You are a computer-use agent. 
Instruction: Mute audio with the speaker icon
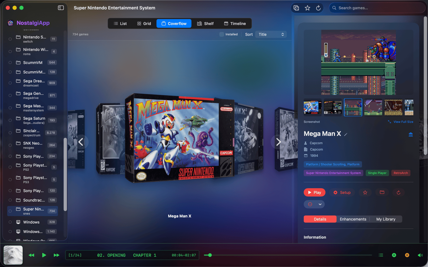420,255
